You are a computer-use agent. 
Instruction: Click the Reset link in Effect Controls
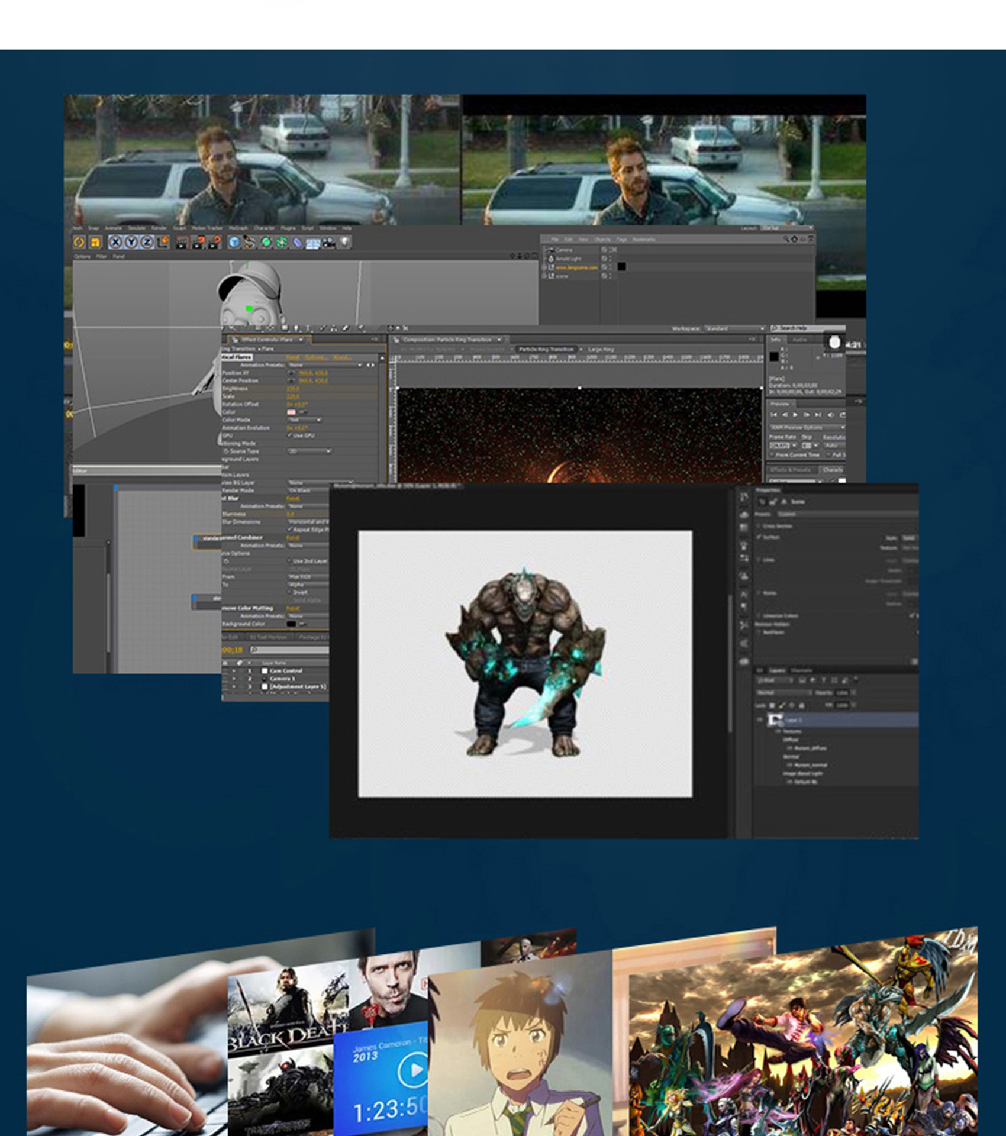coord(293,357)
